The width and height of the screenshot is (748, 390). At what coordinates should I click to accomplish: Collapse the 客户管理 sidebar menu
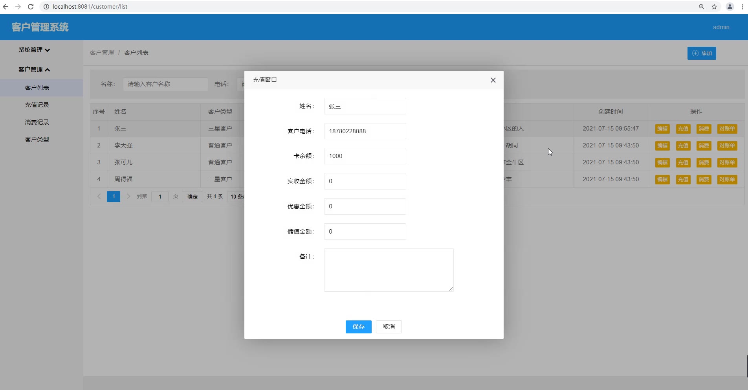point(34,70)
